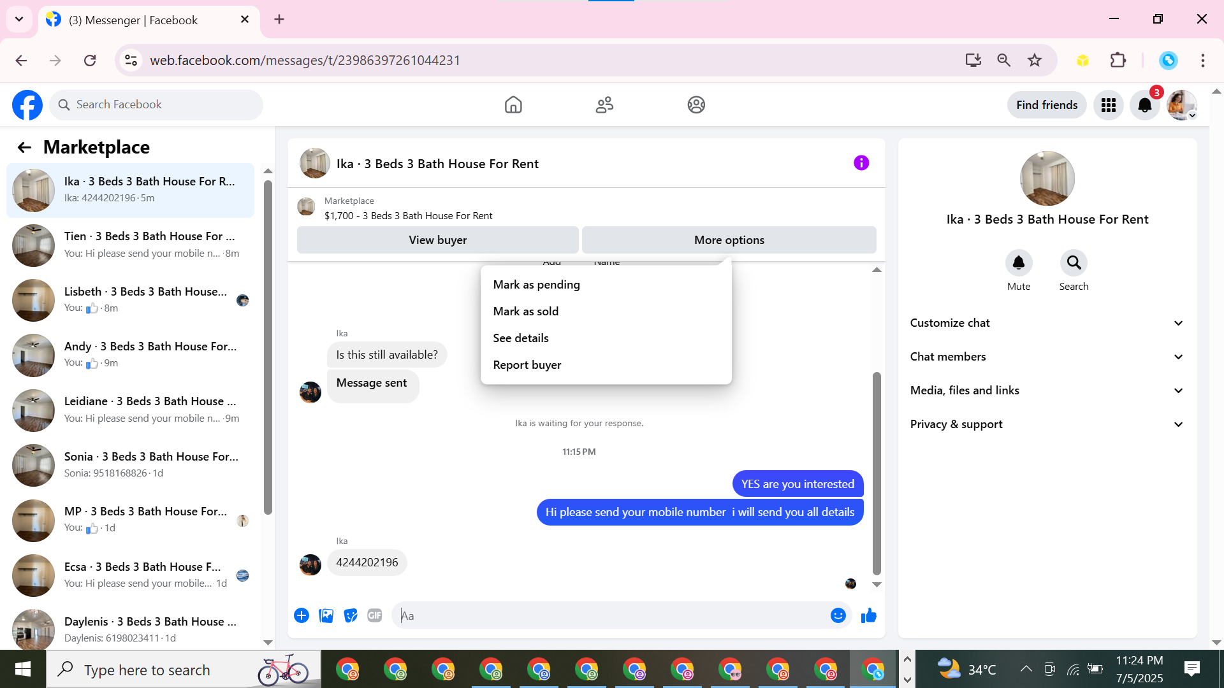Choose Report buyer from the menu
This screenshot has width=1224, height=688.
pos(527,365)
